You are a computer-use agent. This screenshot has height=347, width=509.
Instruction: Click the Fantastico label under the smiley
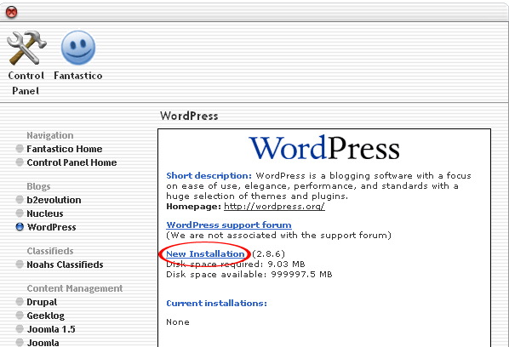point(78,76)
